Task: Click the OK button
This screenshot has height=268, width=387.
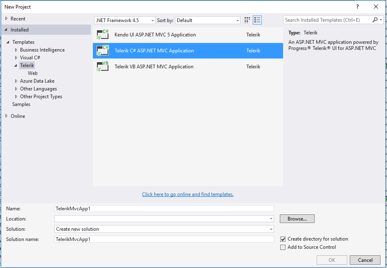Action: (x=332, y=260)
